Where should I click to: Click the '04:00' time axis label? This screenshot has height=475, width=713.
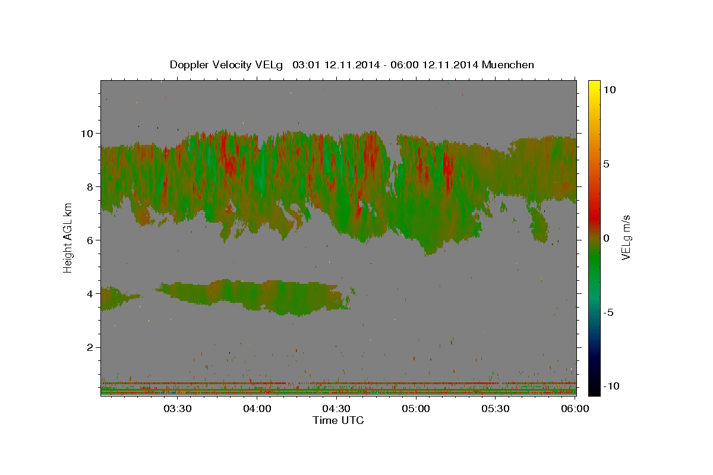point(257,408)
